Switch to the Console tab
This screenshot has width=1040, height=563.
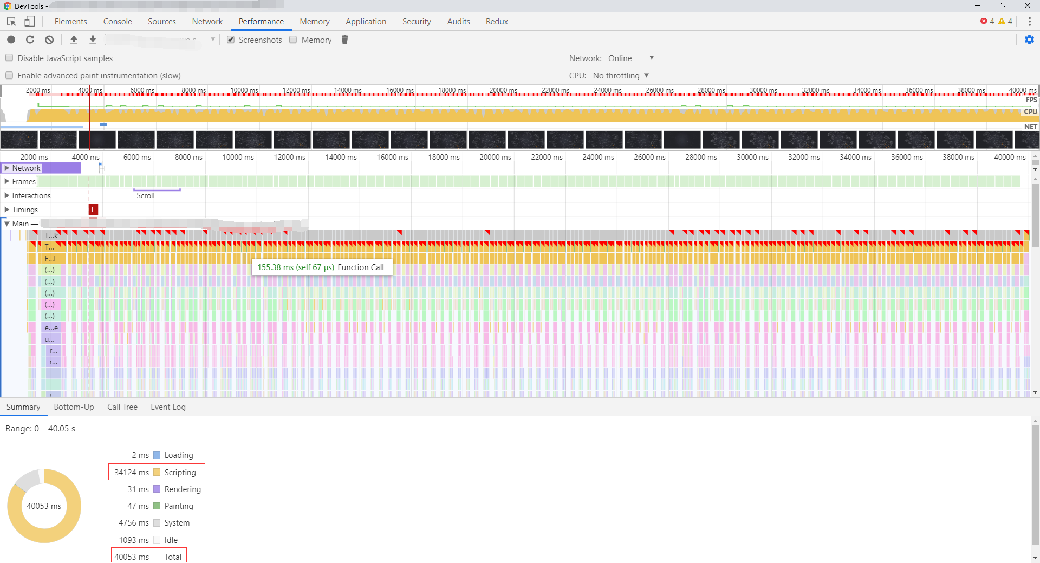click(x=118, y=22)
